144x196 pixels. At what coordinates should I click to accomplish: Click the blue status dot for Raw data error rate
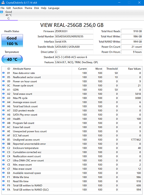point(3,73)
